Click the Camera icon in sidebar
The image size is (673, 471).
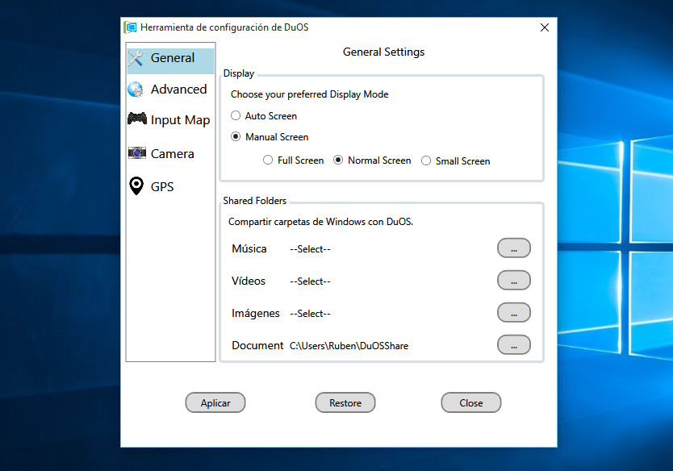tap(137, 152)
